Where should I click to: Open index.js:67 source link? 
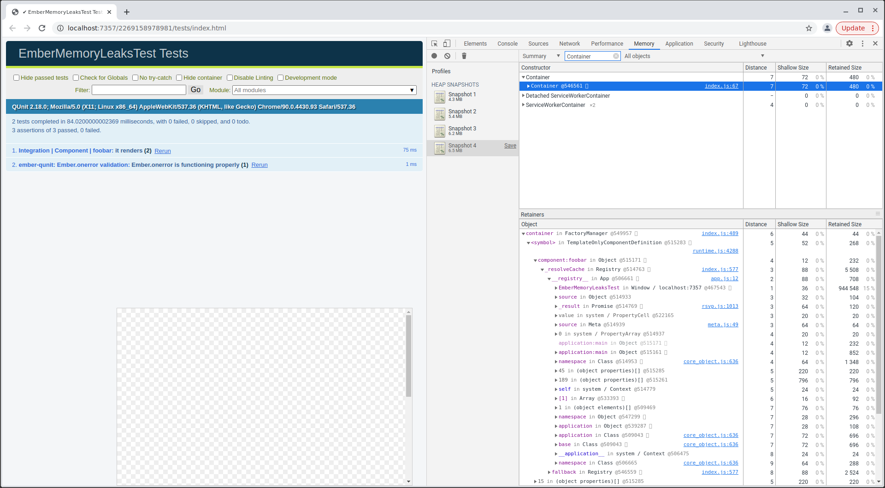721,86
